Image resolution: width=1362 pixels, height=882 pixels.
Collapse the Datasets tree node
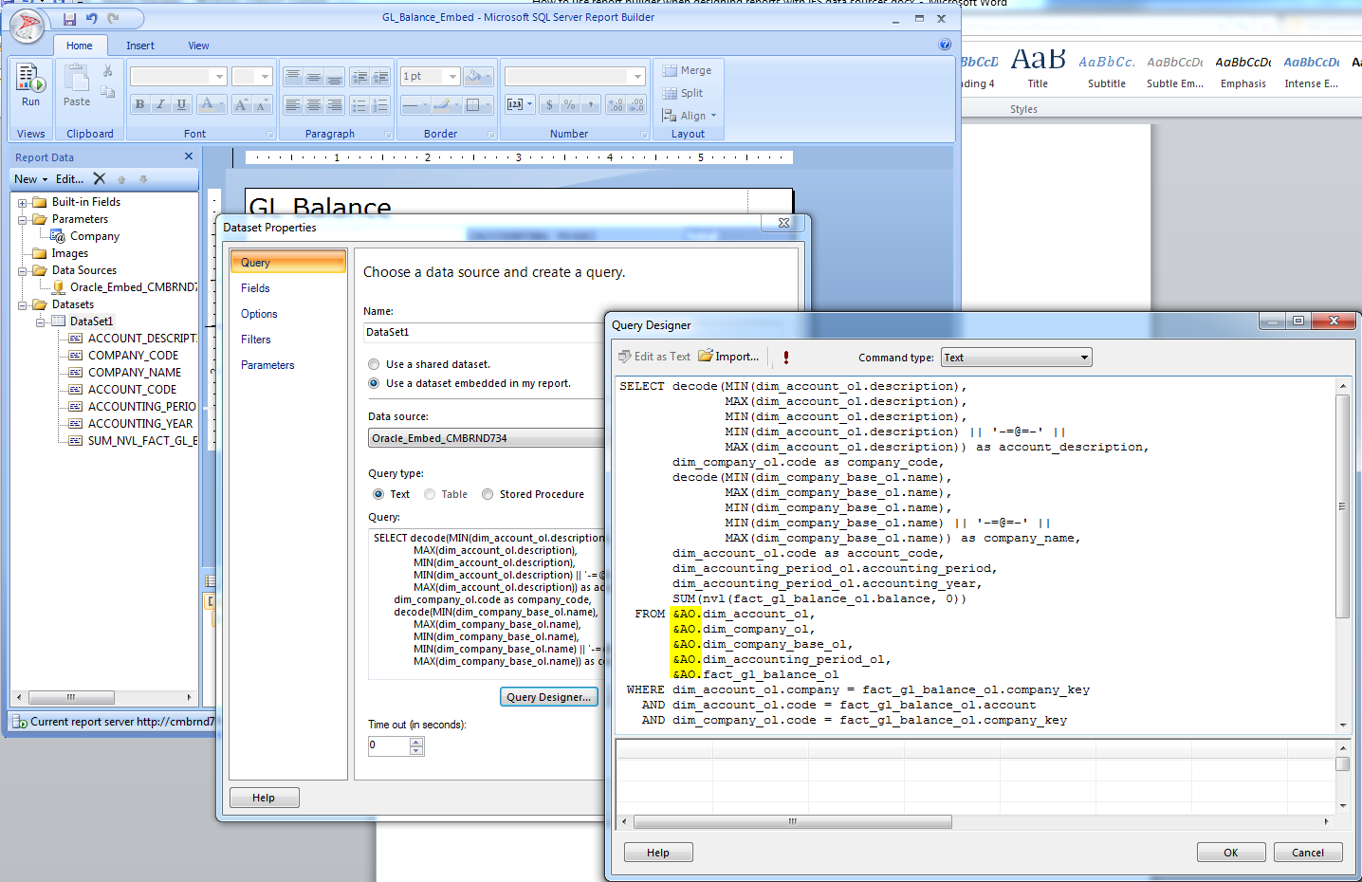click(23, 305)
